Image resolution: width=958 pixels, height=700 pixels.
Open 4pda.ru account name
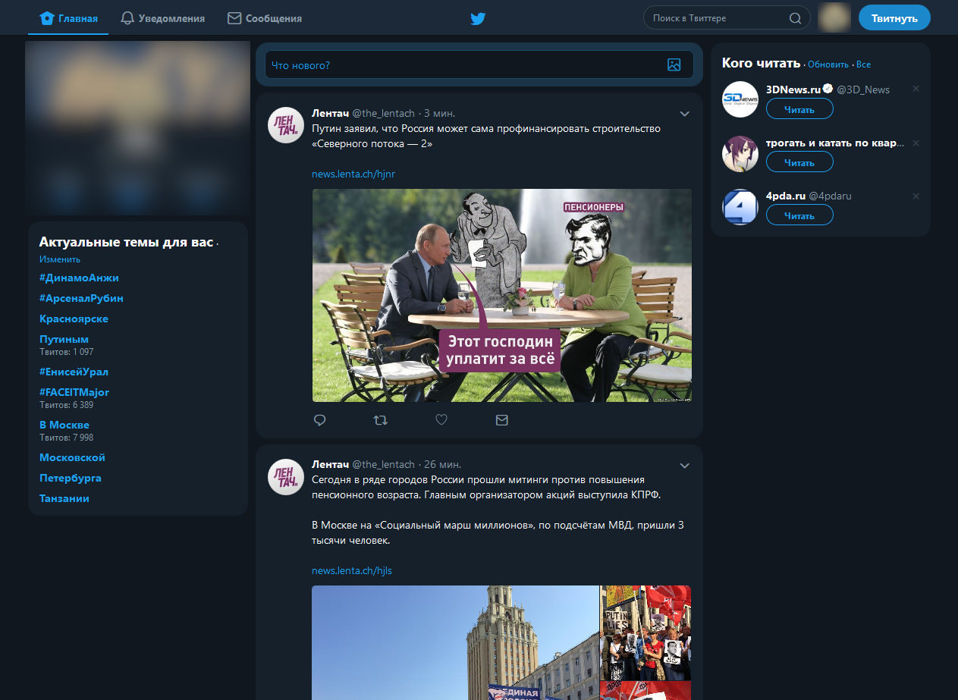click(x=785, y=196)
